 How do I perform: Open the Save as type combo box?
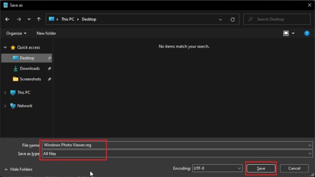coord(177,154)
